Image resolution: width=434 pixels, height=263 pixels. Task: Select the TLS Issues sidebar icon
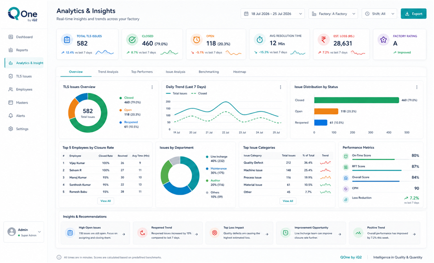(x=11, y=76)
